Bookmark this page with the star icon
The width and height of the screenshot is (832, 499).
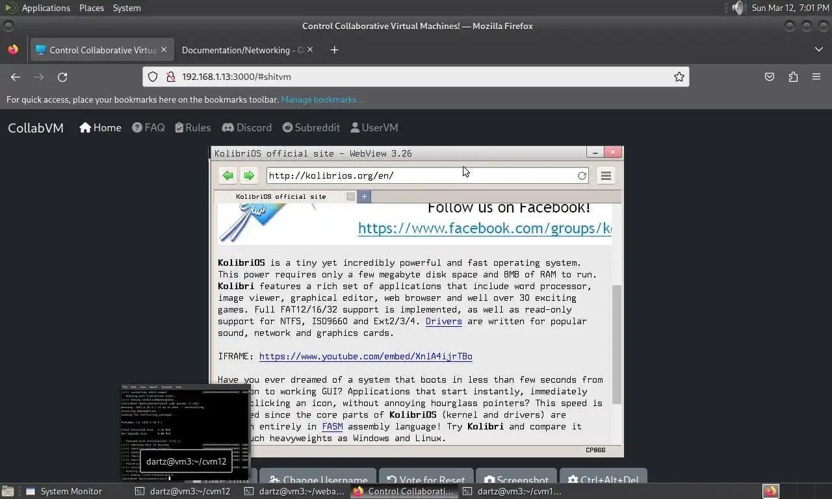coord(679,77)
